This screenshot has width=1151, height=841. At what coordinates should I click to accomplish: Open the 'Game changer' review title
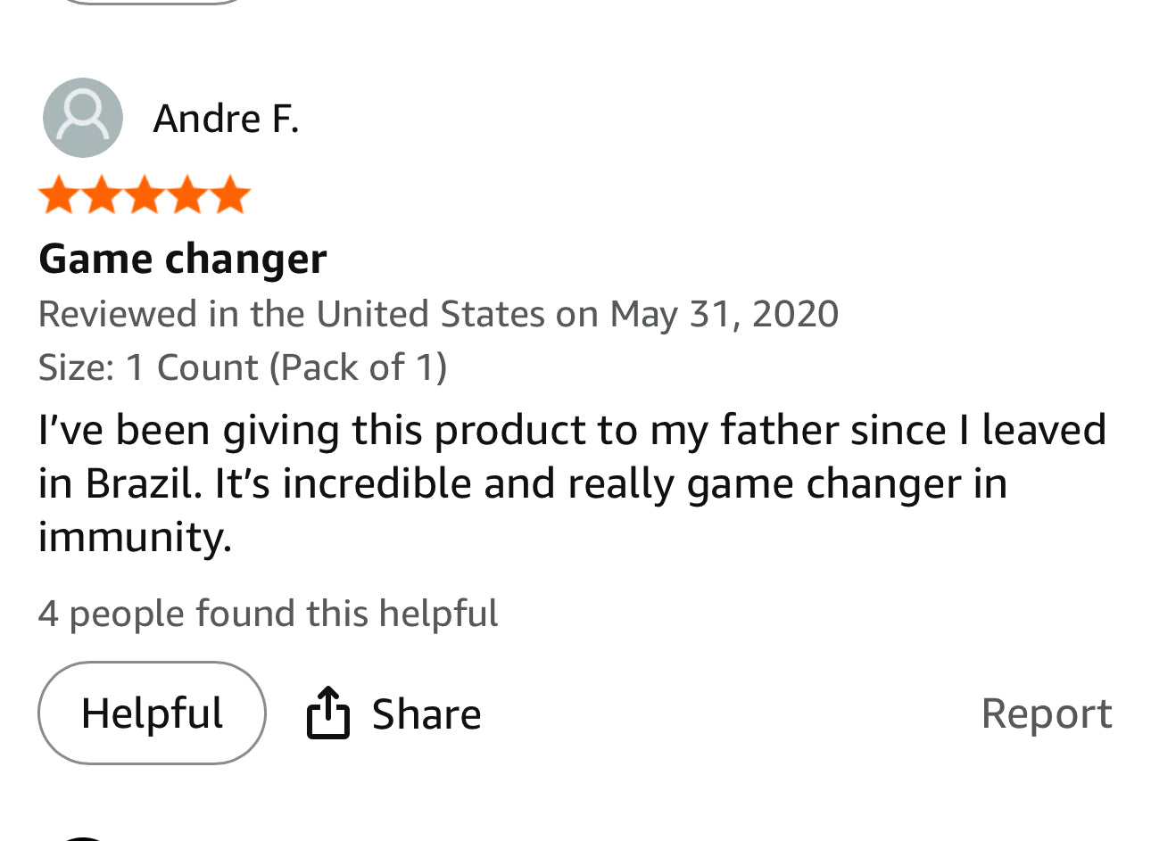pyautogui.click(x=183, y=259)
